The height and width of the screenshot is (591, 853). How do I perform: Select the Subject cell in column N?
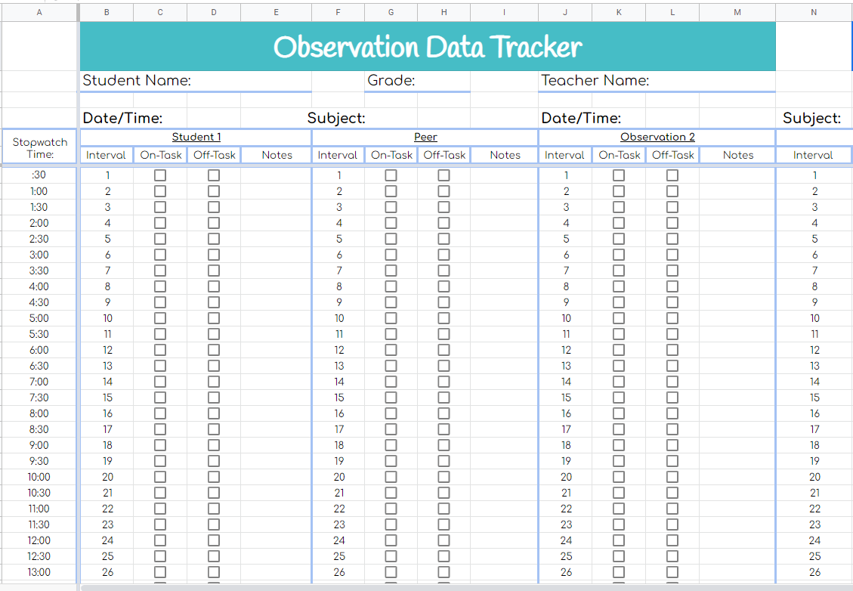tap(814, 118)
